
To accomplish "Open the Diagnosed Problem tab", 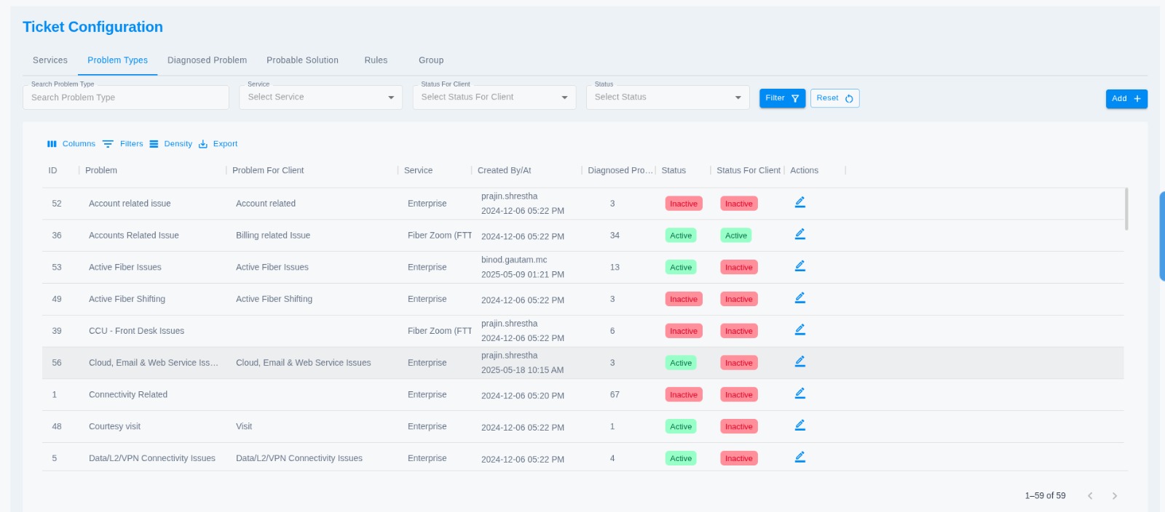I will [207, 60].
